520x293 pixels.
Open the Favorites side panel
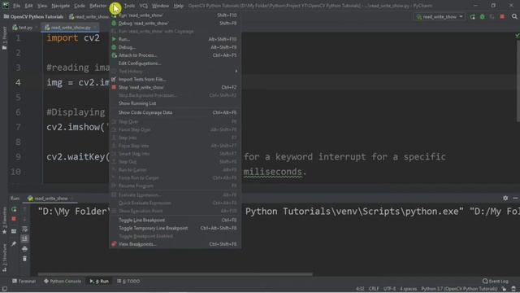point(4,221)
